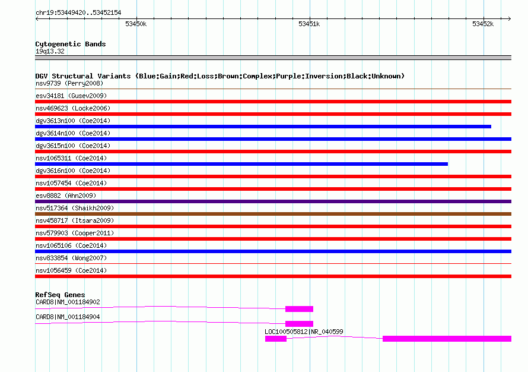
Task: Click the dgv3614n100 (Coe2014) label
Action: (x=73, y=133)
